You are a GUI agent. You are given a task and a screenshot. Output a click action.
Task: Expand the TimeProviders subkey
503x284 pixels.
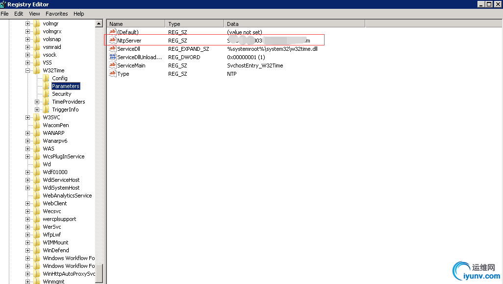tap(37, 102)
